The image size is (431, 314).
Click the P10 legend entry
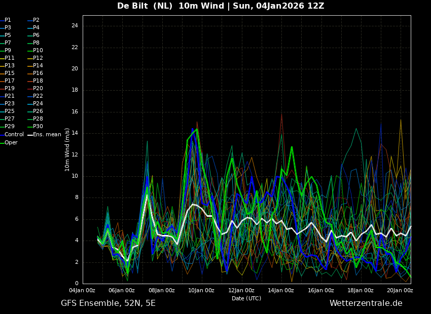35,51
